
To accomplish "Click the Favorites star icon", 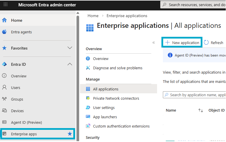I will (4, 48).
